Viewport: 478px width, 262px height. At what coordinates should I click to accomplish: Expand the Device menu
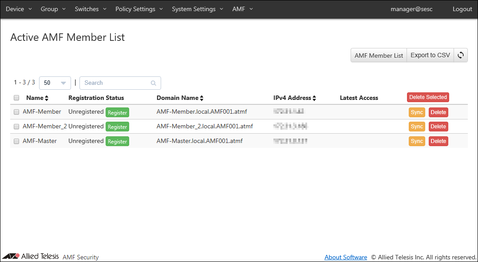pyautogui.click(x=19, y=9)
